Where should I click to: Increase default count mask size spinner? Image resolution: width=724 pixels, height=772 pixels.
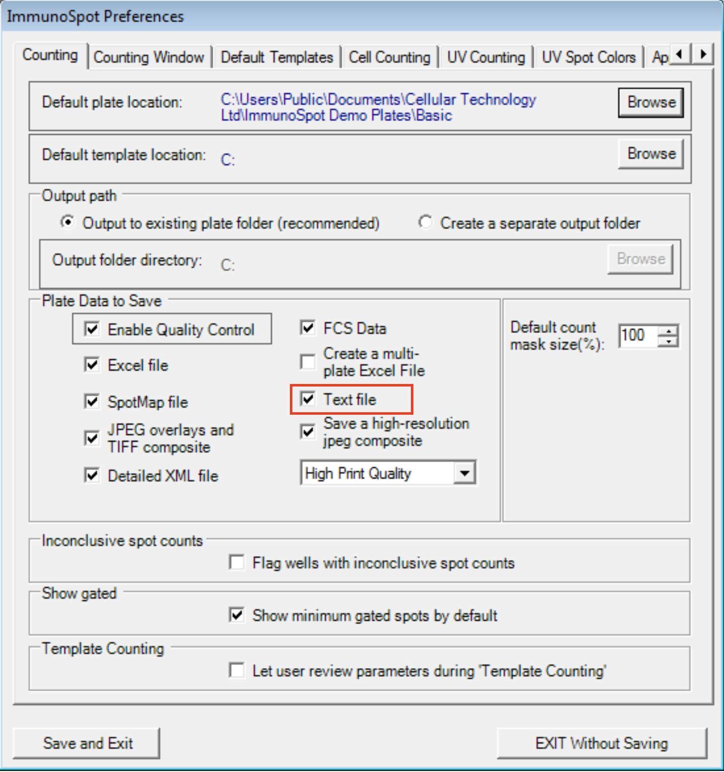(669, 331)
